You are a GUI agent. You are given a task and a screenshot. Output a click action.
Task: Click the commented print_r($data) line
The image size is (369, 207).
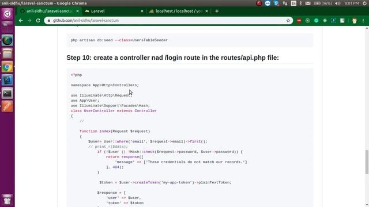[108, 147]
